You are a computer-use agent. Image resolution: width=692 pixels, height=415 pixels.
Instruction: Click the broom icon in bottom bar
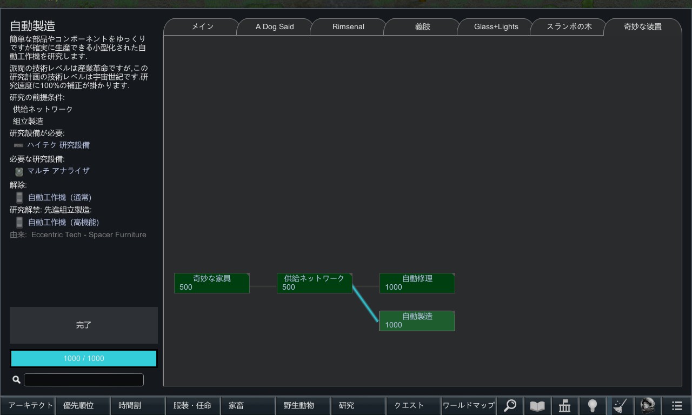pyautogui.click(x=620, y=405)
